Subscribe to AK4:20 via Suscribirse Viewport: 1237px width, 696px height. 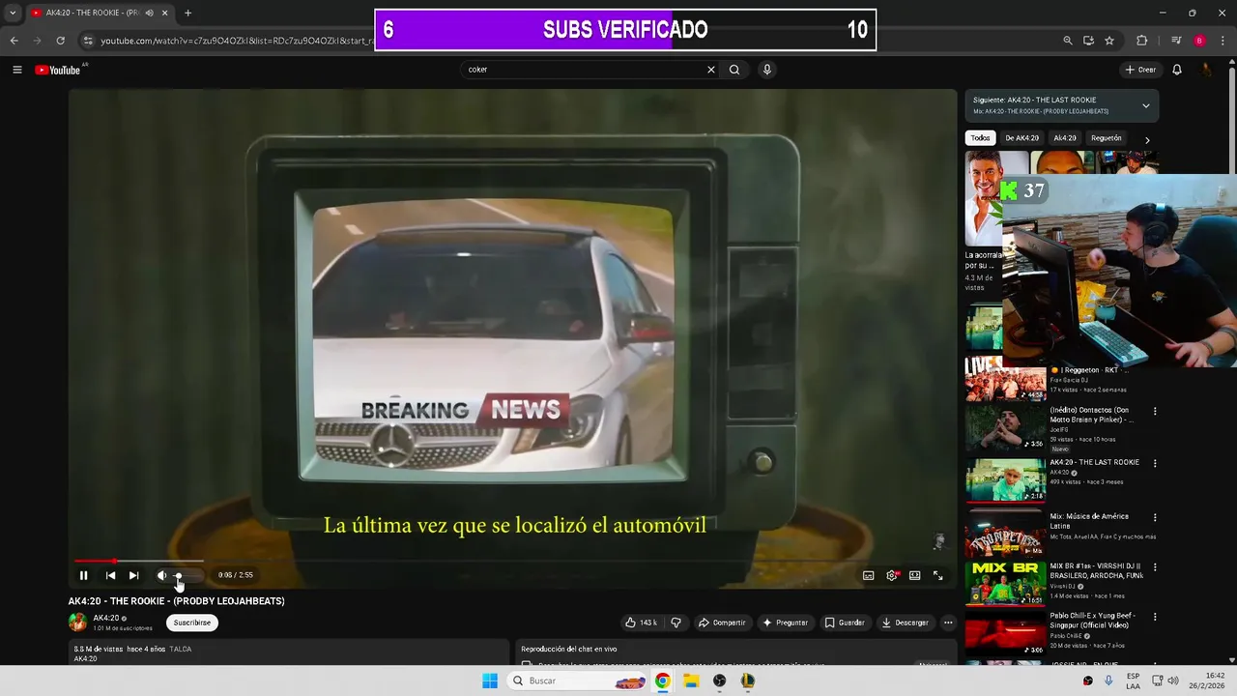click(192, 623)
